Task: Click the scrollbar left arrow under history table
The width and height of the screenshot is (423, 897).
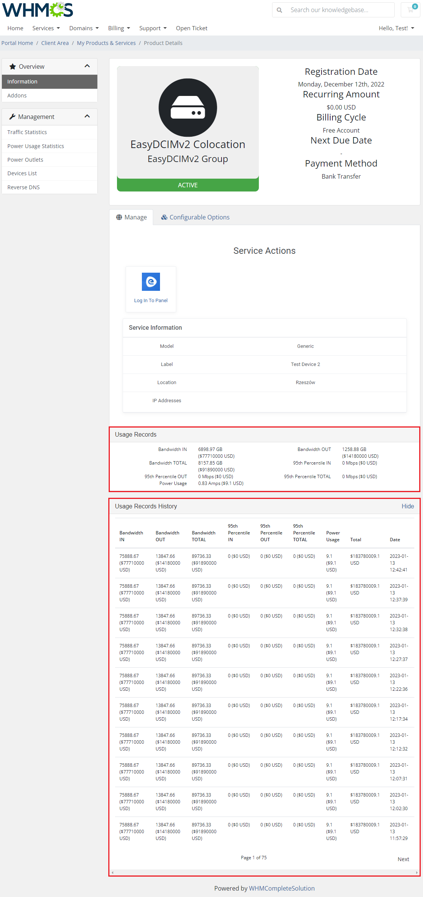Action: [x=112, y=872]
